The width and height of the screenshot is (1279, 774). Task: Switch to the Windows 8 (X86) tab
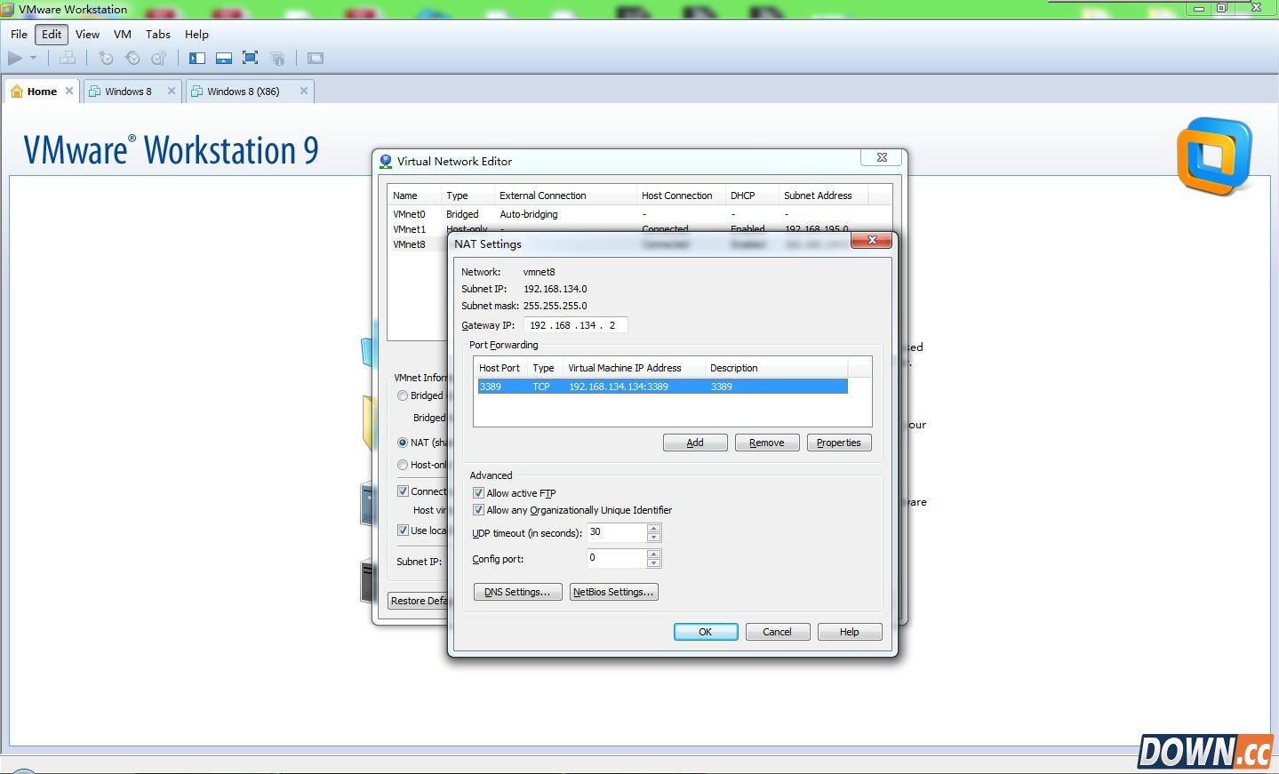coord(243,92)
